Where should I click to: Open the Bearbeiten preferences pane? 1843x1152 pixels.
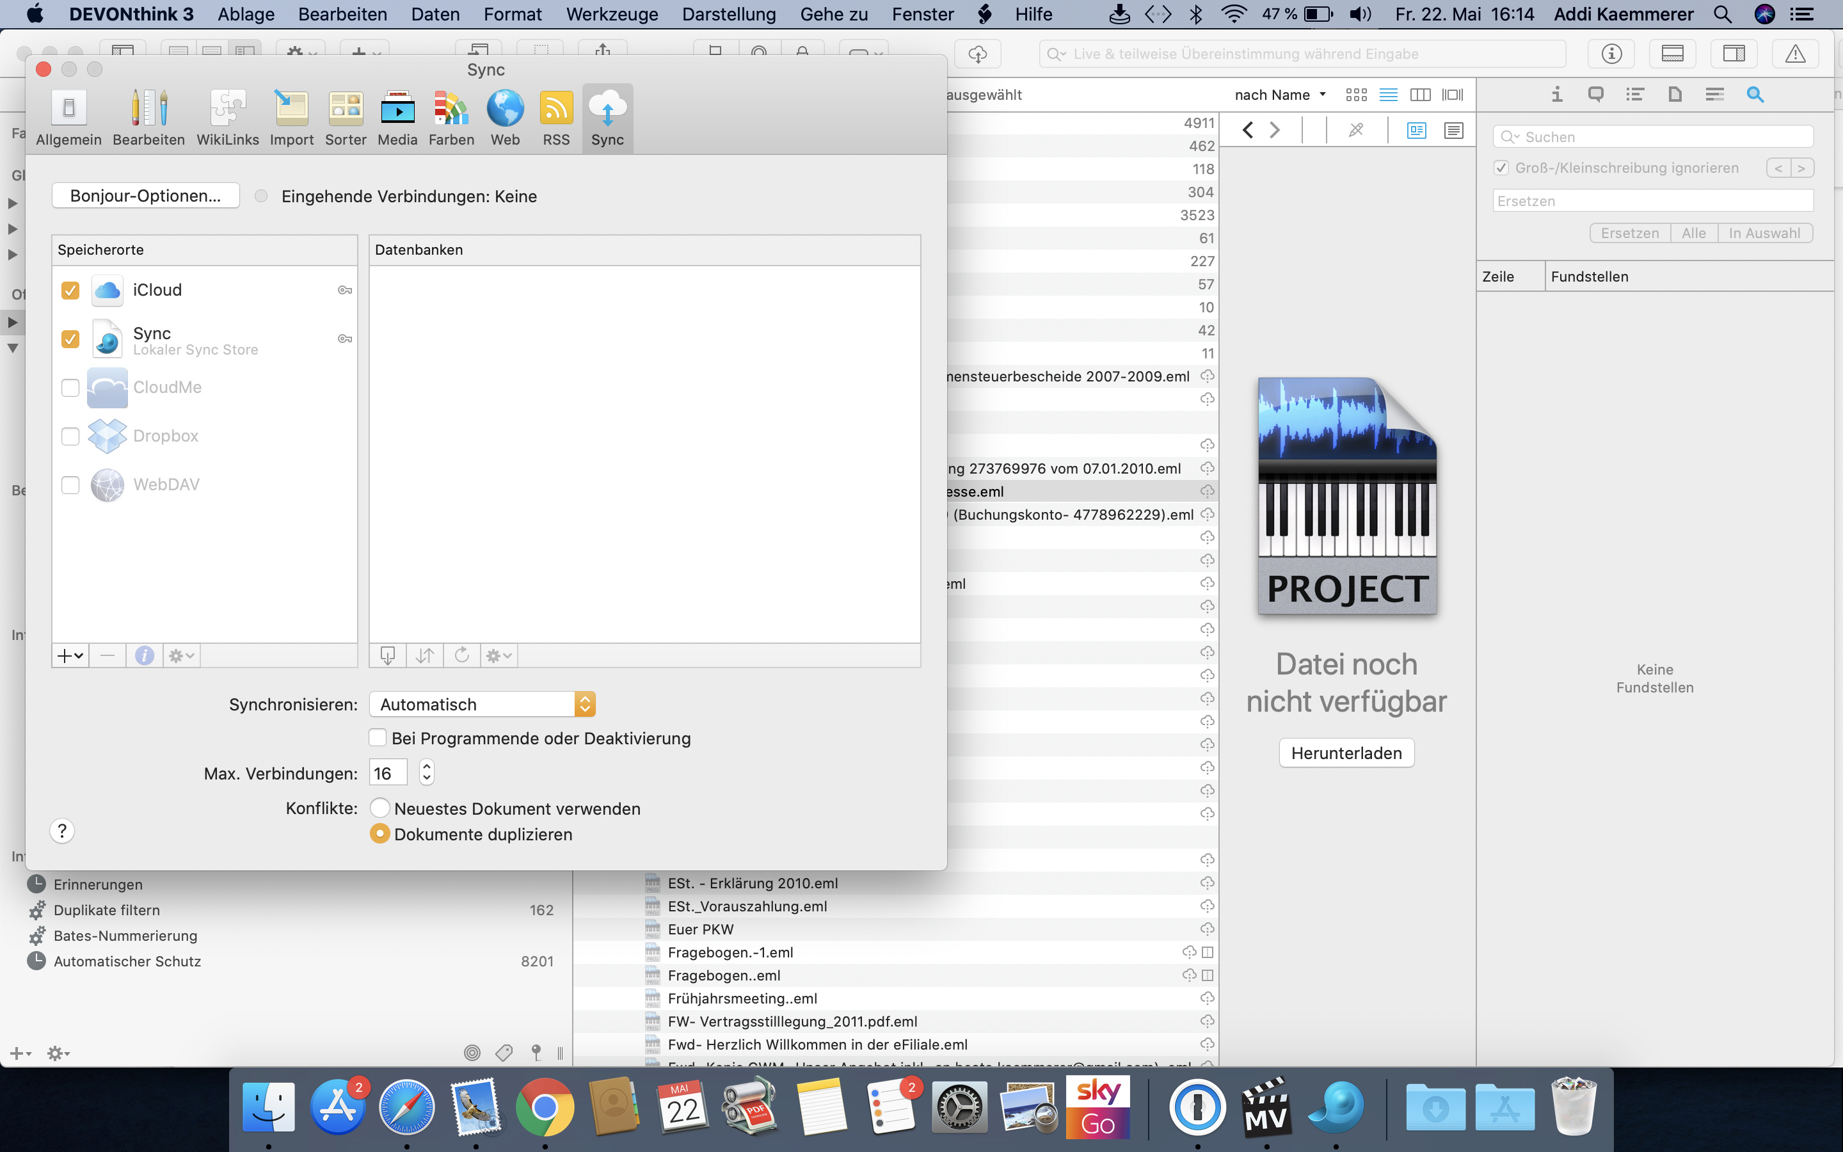click(148, 118)
